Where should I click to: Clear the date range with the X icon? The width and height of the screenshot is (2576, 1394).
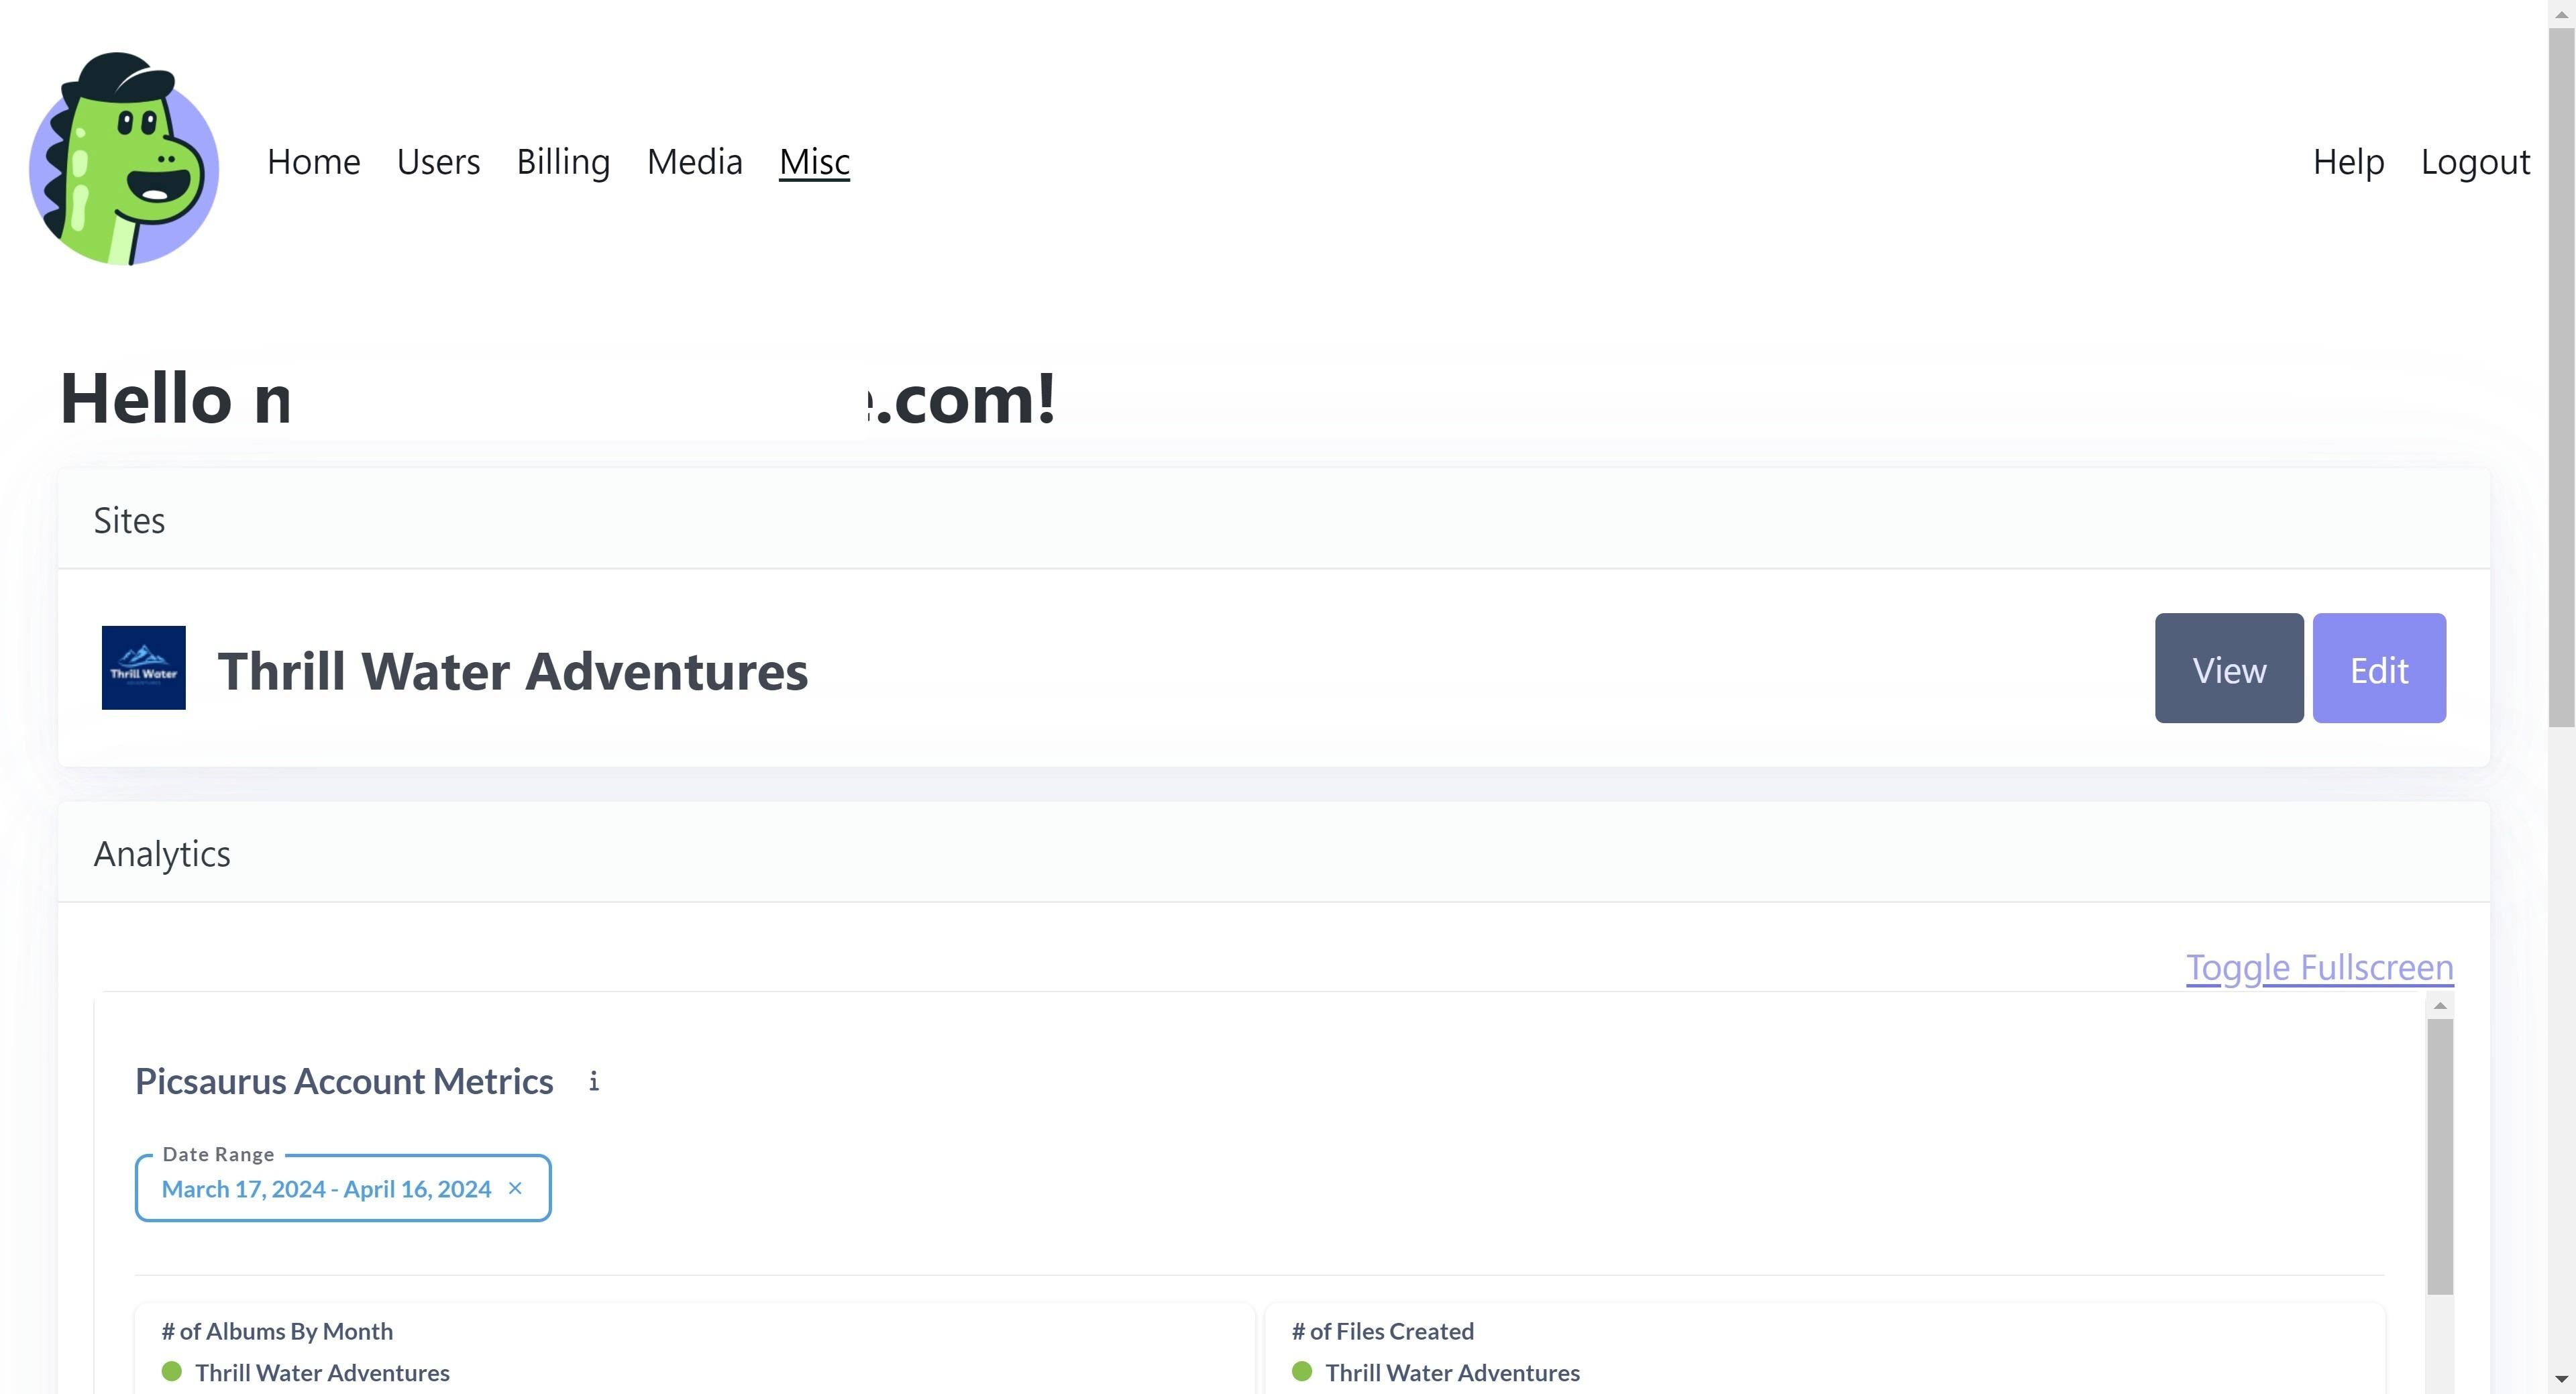(x=515, y=1188)
